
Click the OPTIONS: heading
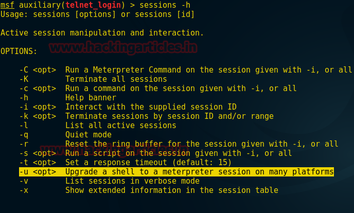click(x=19, y=51)
